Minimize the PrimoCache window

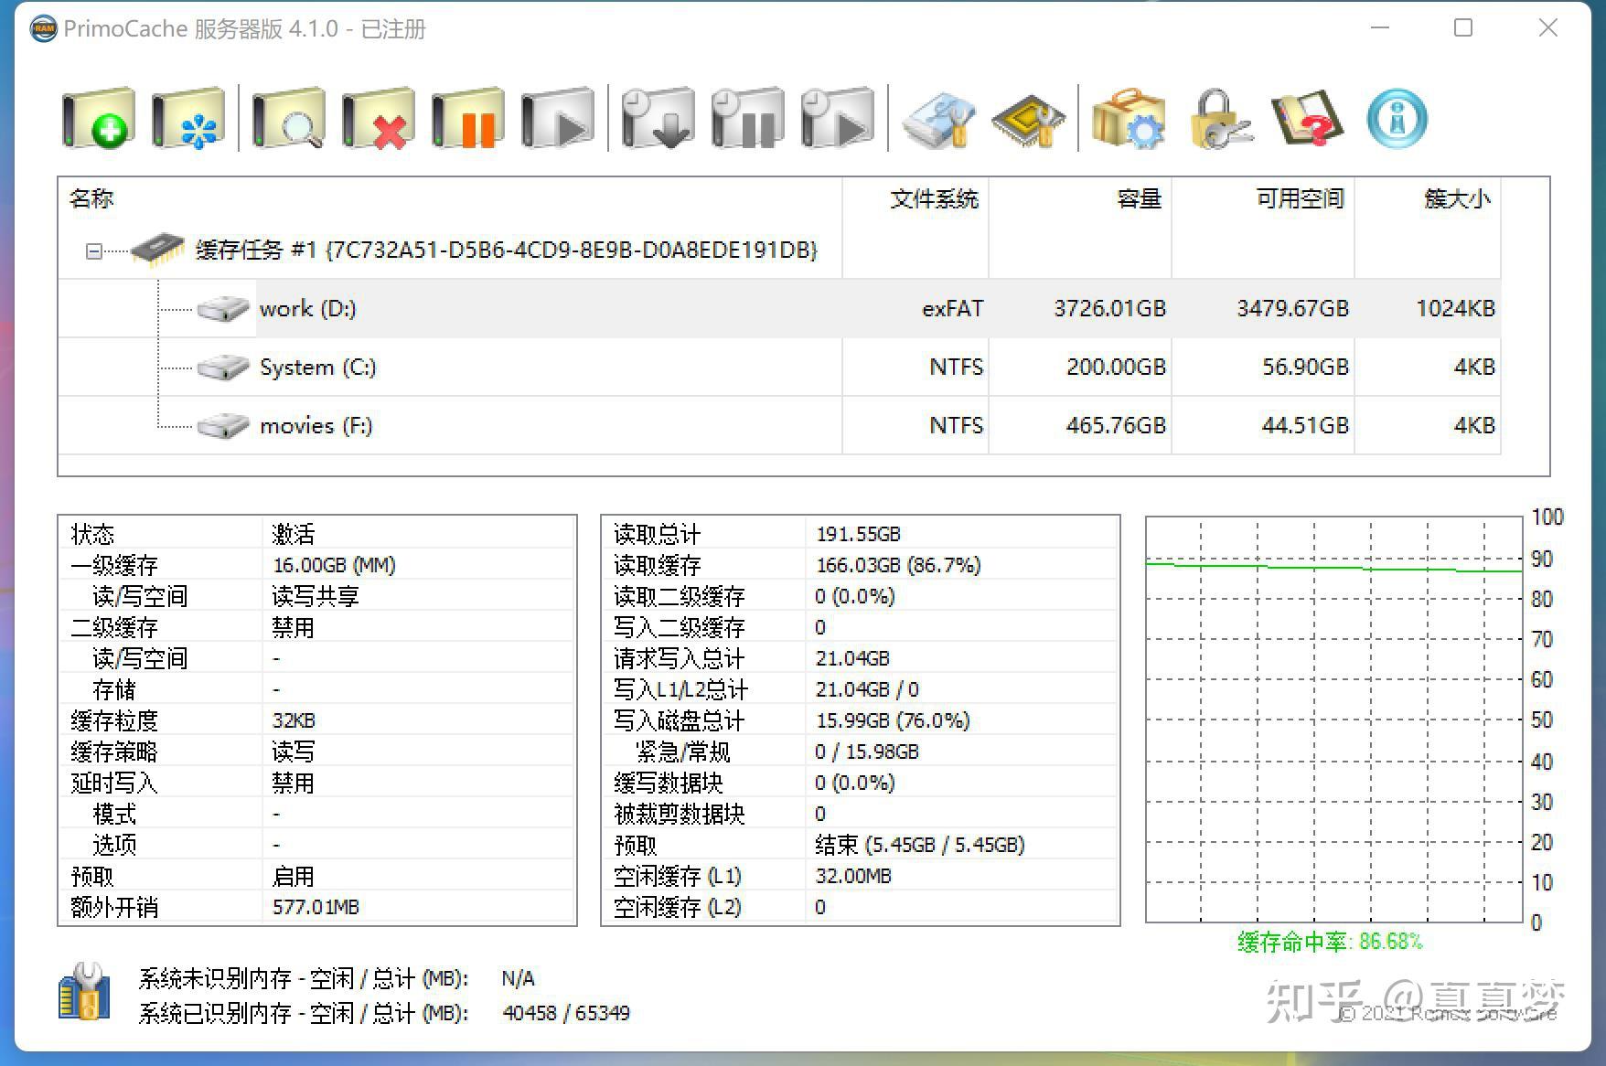click(1380, 28)
